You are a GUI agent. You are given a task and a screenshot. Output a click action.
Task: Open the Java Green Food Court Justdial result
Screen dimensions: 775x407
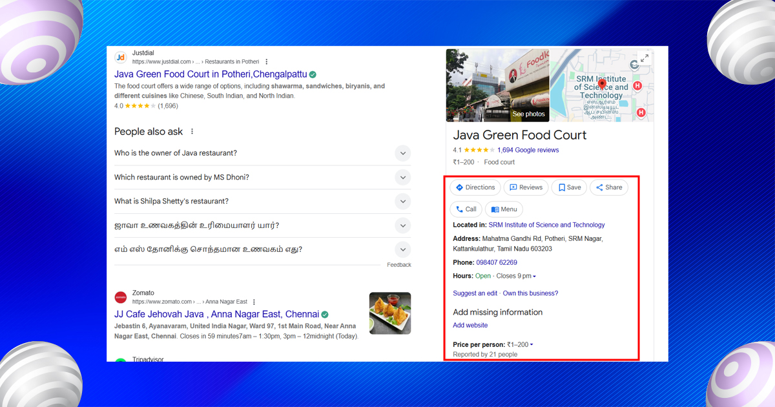211,74
